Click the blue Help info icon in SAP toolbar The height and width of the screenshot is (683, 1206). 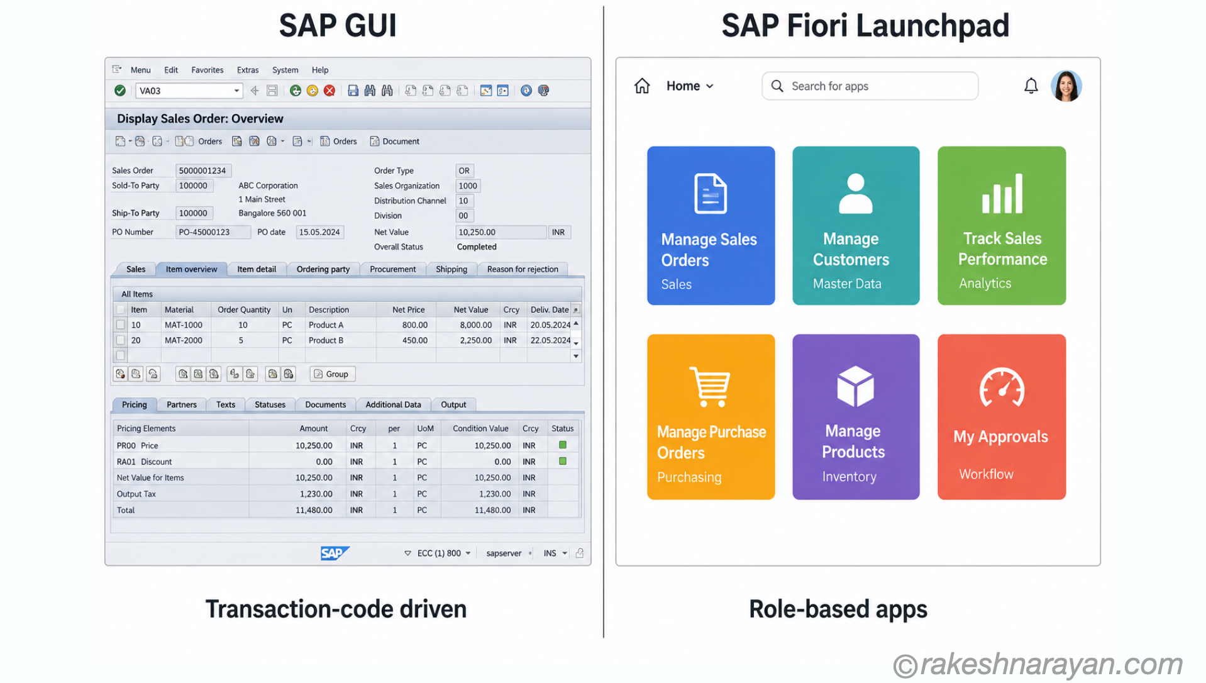pos(526,91)
